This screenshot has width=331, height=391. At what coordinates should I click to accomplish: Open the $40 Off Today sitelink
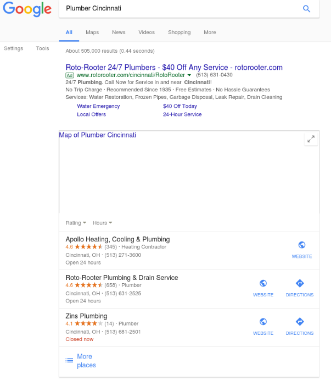180,106
